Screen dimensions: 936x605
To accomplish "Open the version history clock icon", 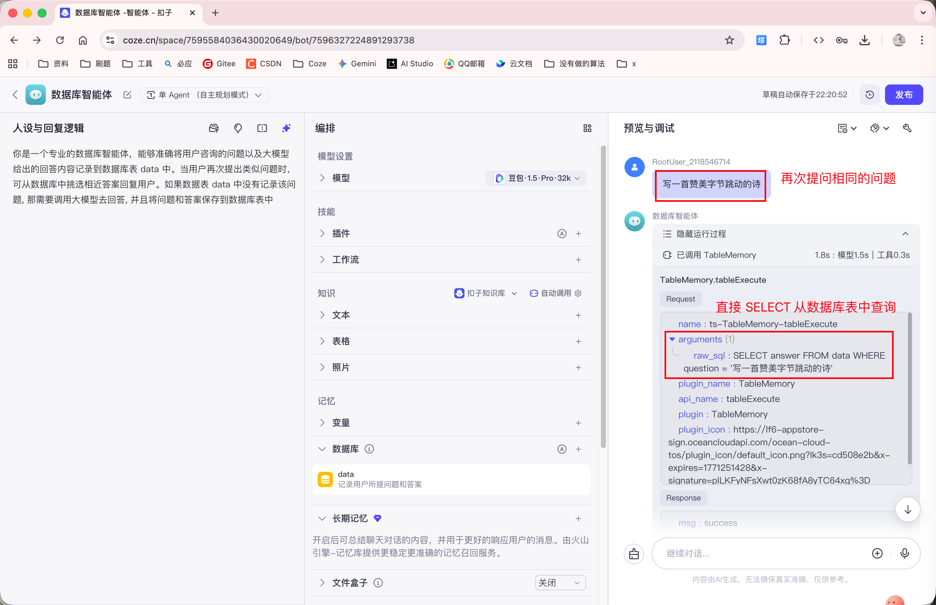I will pyautogui.click(x=870, y=95).
